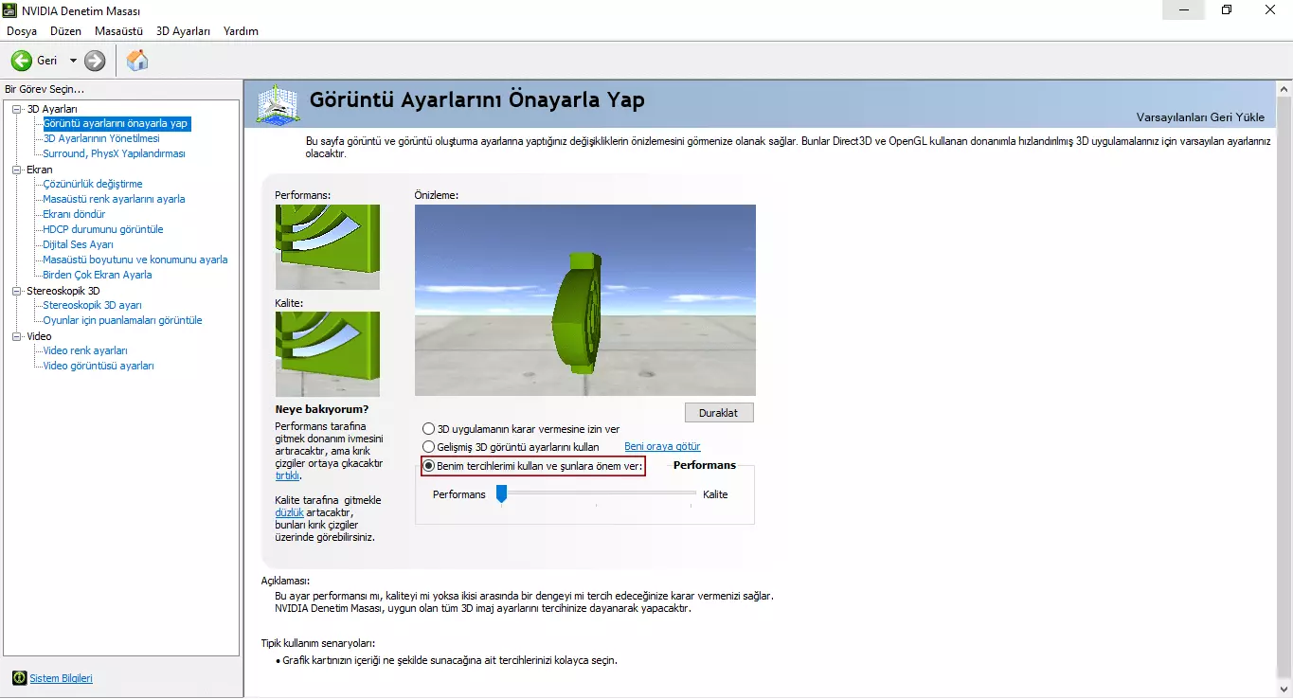Open the back history dropdown arrow

[x=73, y=61]
